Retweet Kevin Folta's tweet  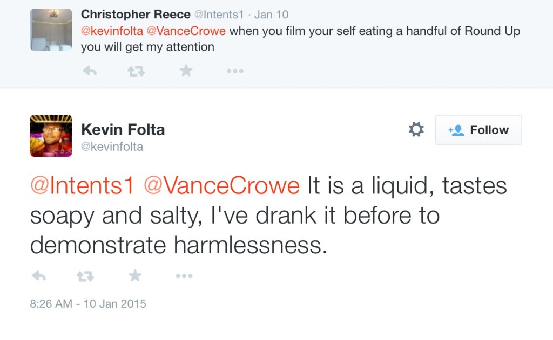(x=85, y=276)
